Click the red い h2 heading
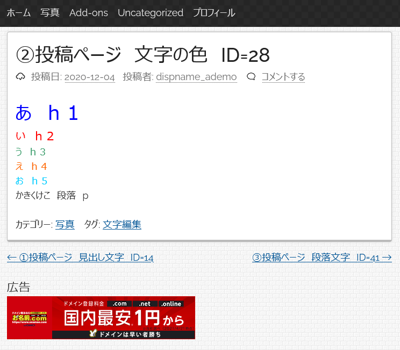400x350 pixels. tap(35, 136)
